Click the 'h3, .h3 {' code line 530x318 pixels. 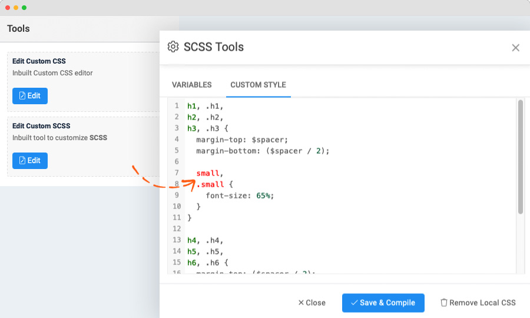208,128
